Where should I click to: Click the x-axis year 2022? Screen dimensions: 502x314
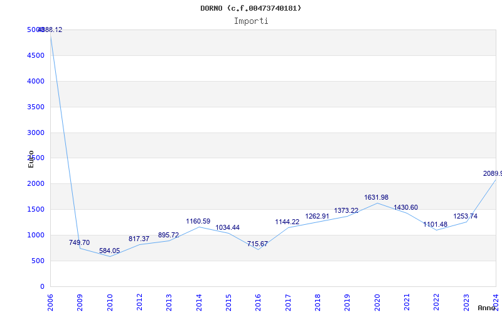436,303
